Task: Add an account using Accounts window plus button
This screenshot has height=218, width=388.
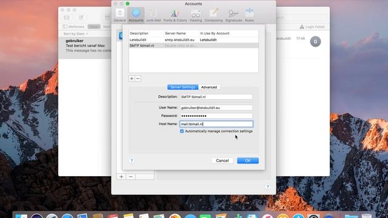Action: coord(121,176)
